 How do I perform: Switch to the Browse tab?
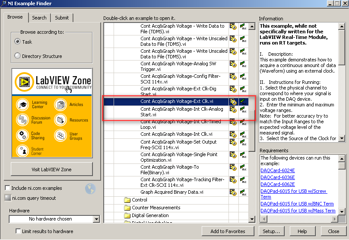pyautogui.click(x=15, y=17)
